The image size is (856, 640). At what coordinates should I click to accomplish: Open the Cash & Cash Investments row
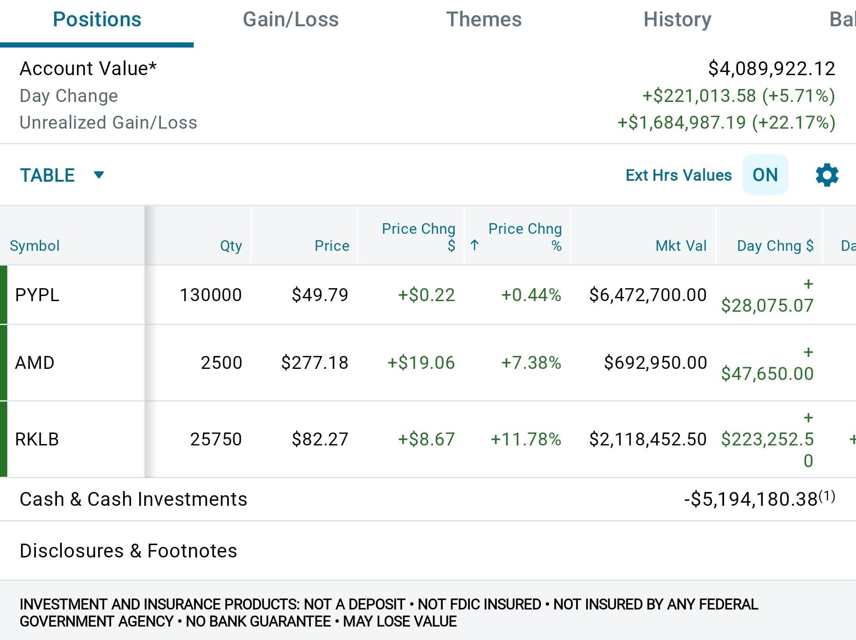click(x=133, y=499)
